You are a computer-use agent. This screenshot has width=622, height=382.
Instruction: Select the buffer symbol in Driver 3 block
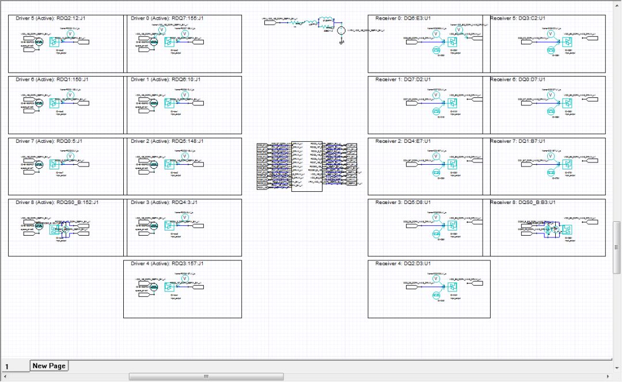tap(169, 225)
